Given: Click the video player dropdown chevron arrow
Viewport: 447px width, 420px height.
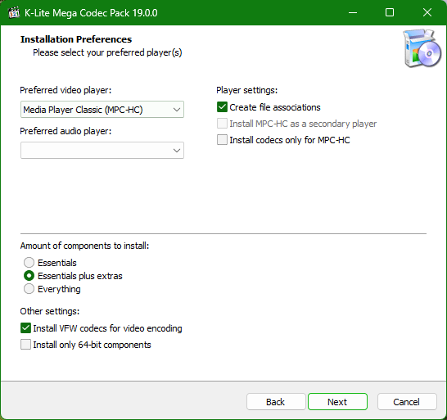Looking at the screenshot, I should (177, 110).
